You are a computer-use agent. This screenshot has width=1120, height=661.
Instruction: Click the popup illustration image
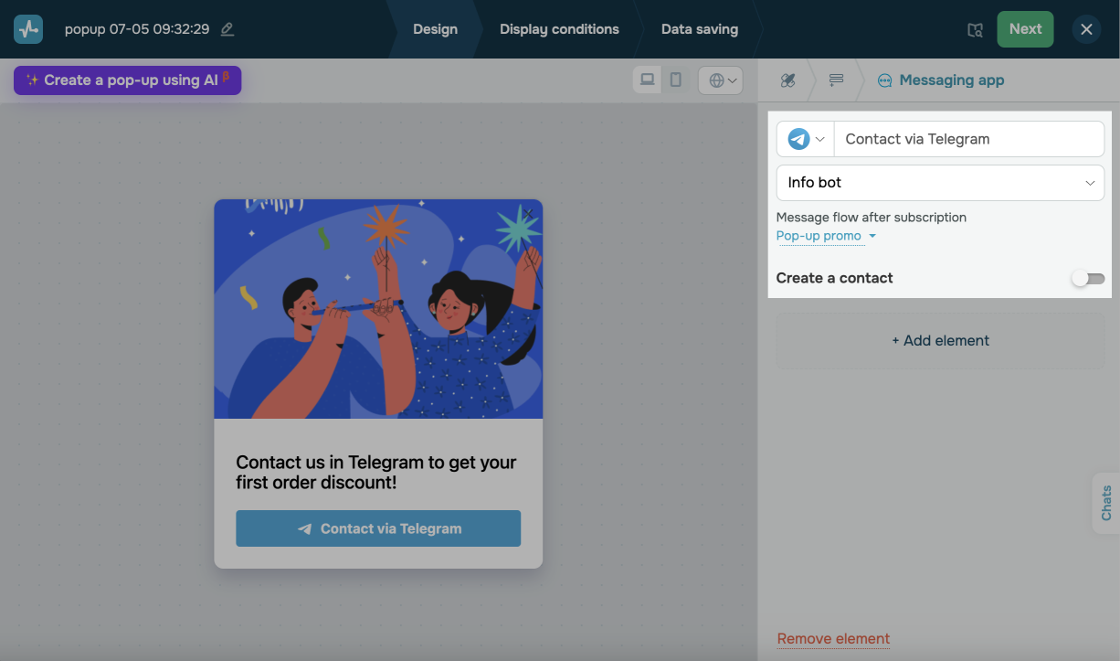pyautogui.click(x=378, y=309)
